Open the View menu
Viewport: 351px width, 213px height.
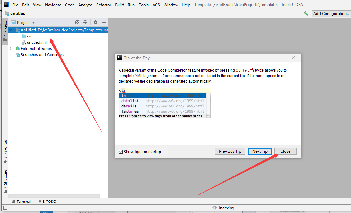point(37,5)
